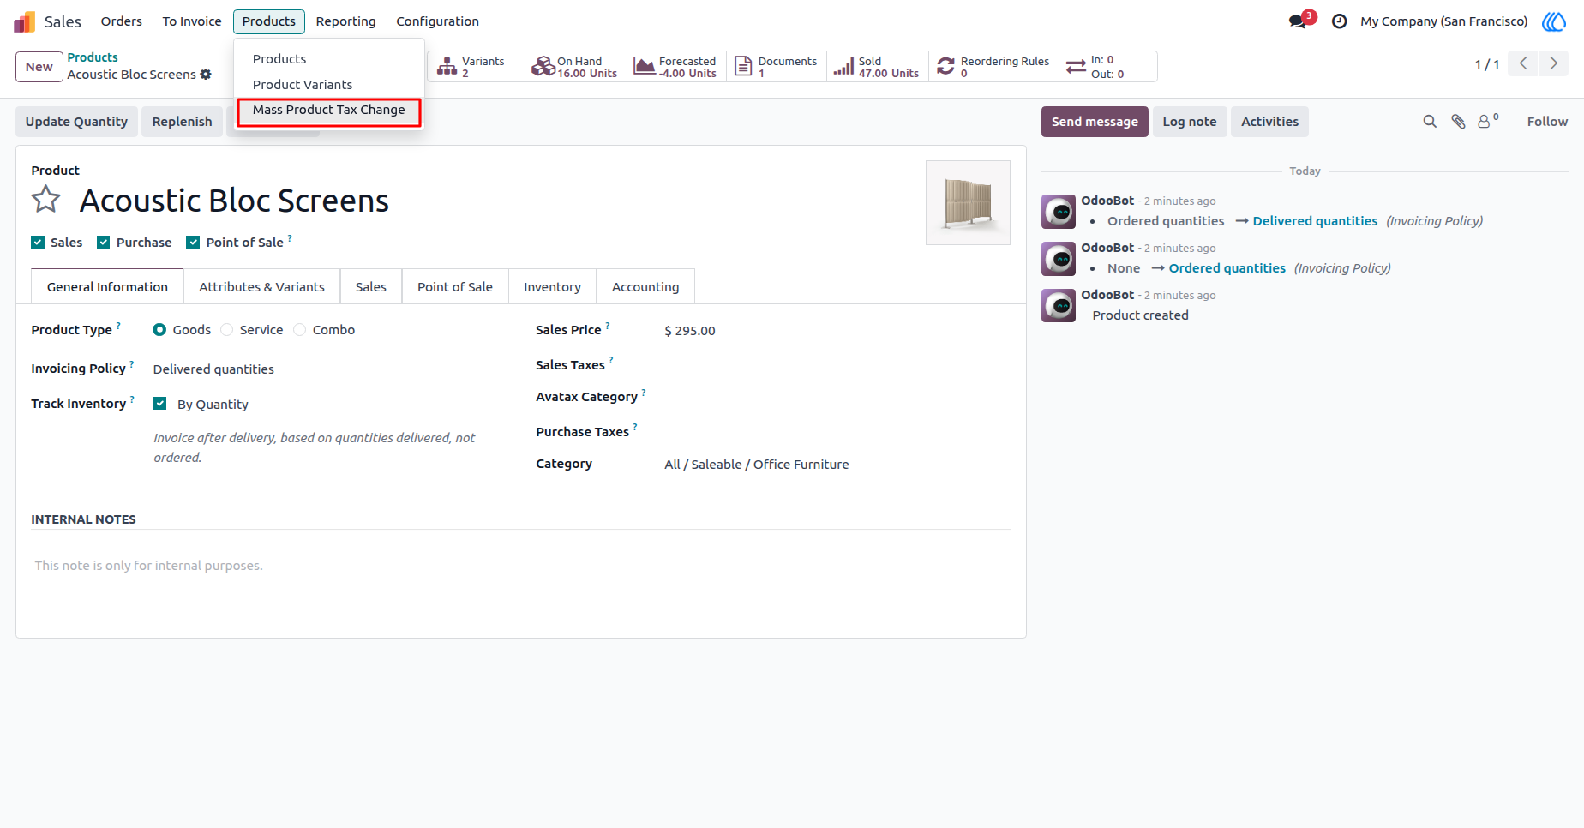The width and height of the screenshot is (1584, 828).
Task: Click the Update Quantity button
Action: pos(76,122)
